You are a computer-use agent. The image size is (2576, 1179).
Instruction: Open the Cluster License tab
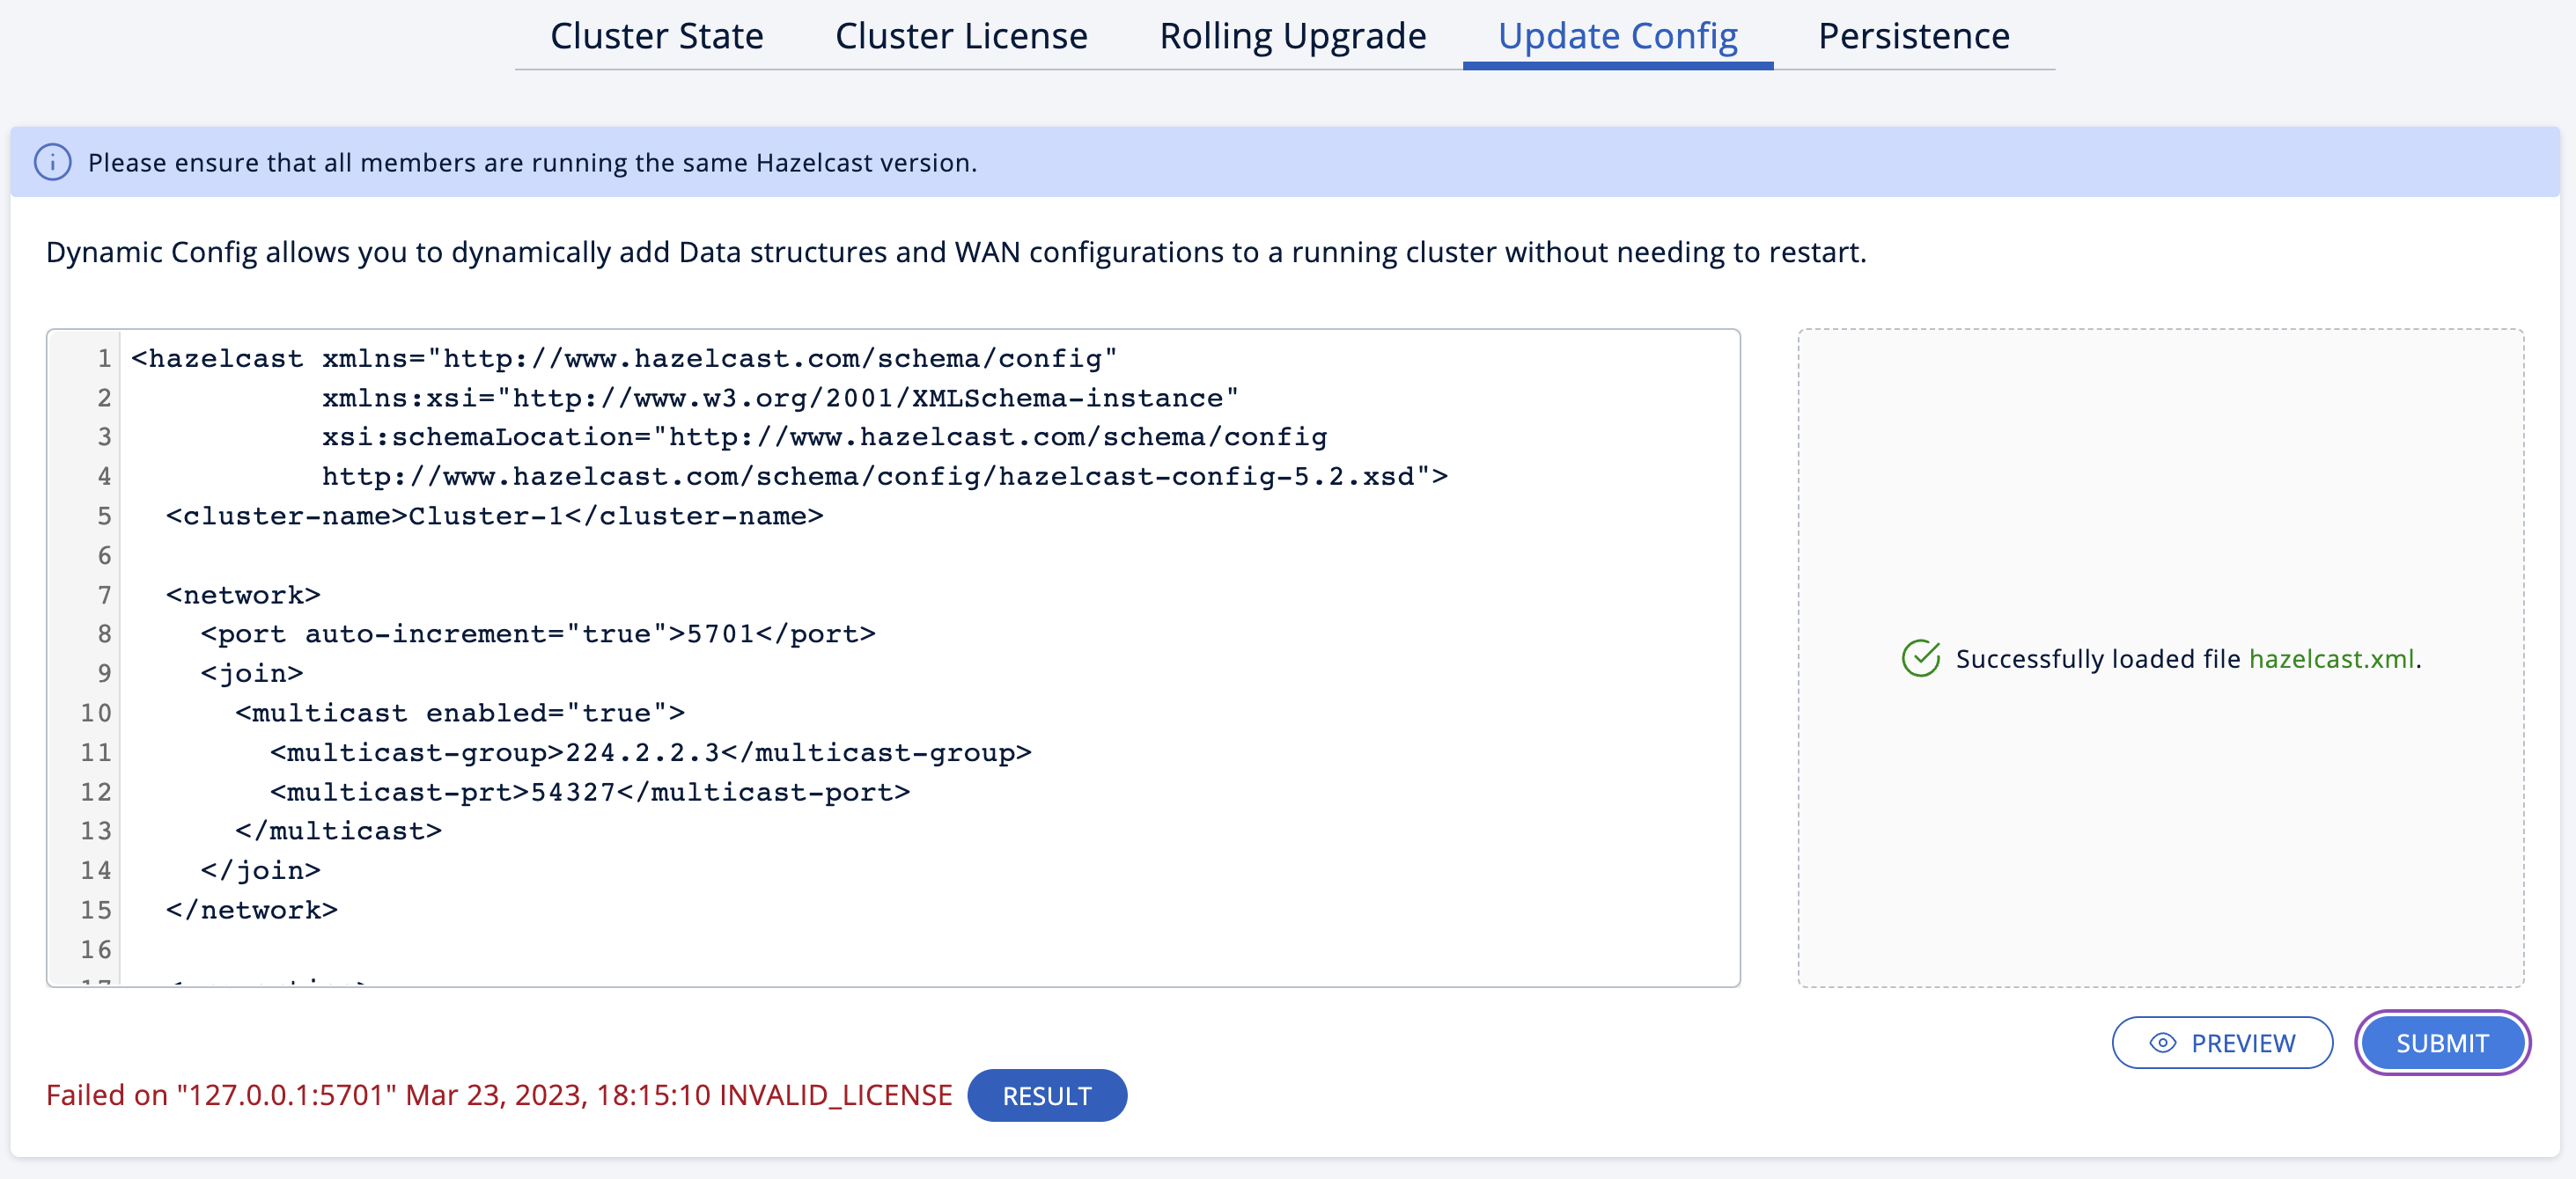[961, 35]
